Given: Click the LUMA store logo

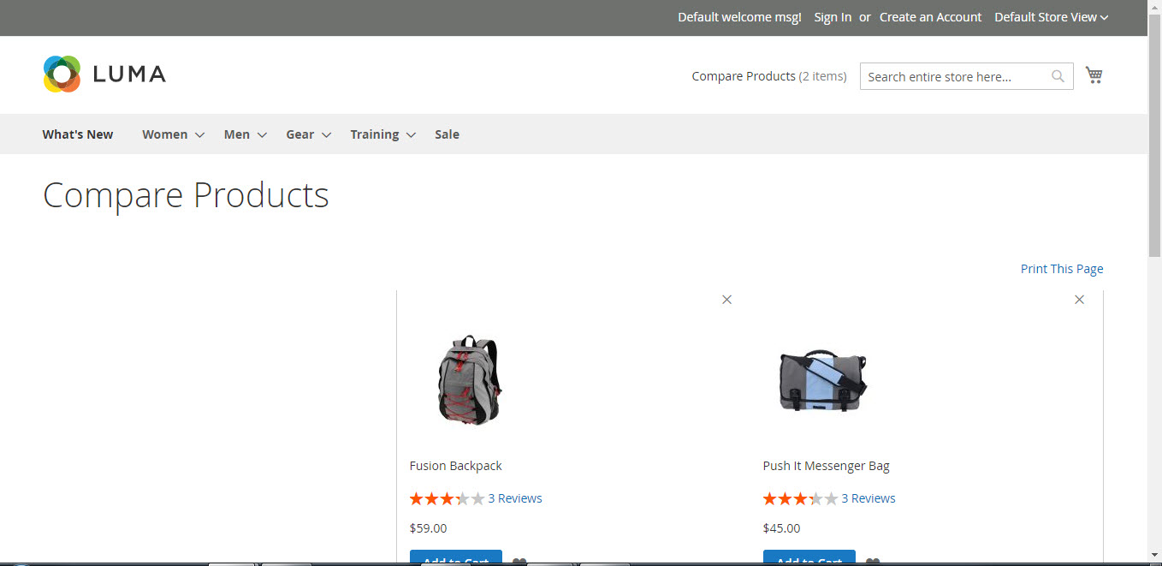Looking at the screenshot, I should point(104,74).
